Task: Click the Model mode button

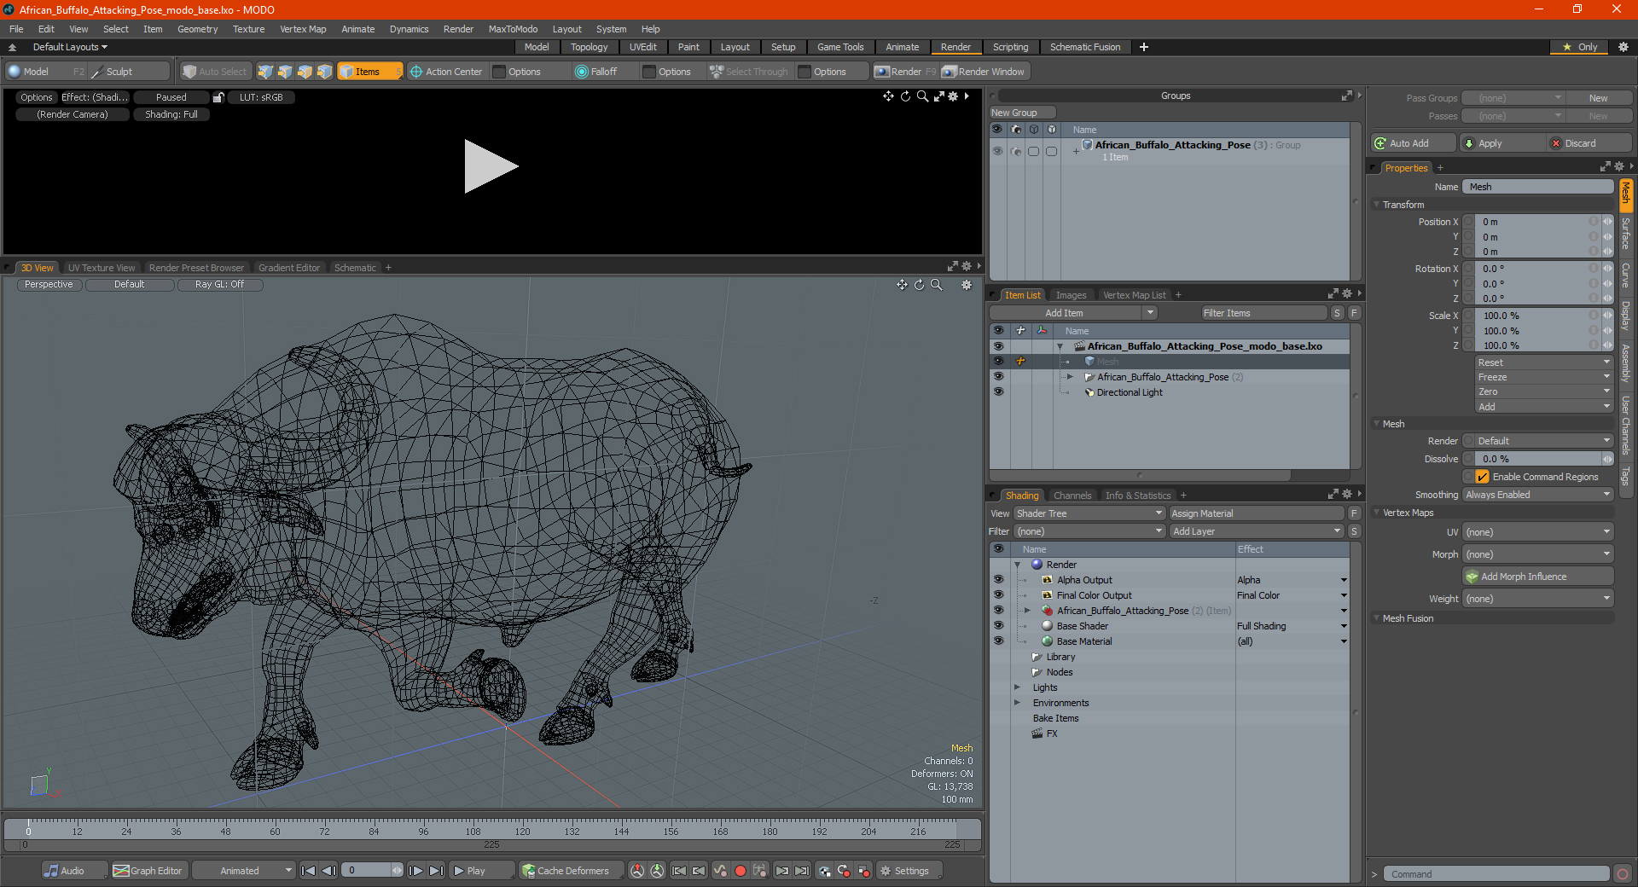Action: click(45, 72)
